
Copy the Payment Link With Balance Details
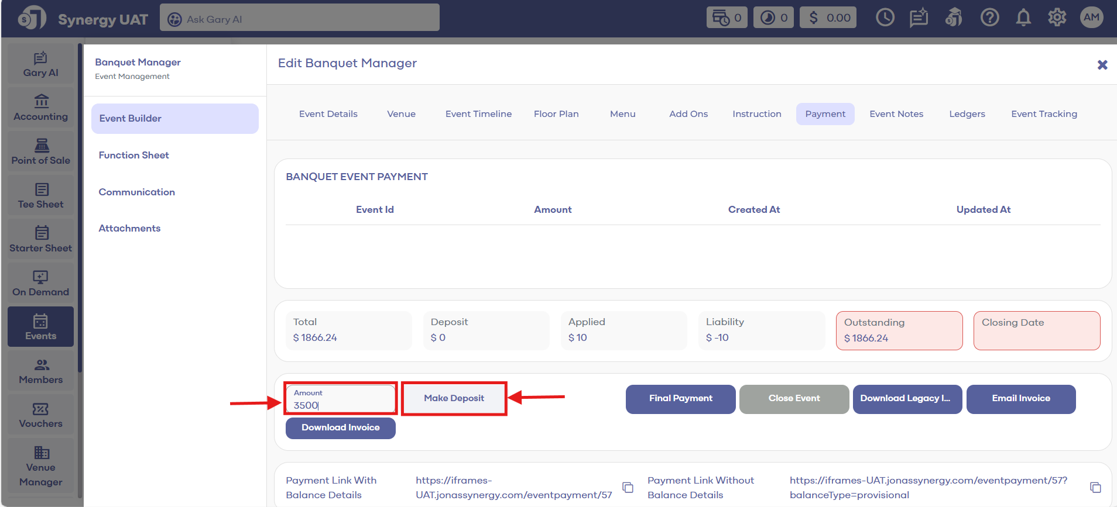[628, 487]
